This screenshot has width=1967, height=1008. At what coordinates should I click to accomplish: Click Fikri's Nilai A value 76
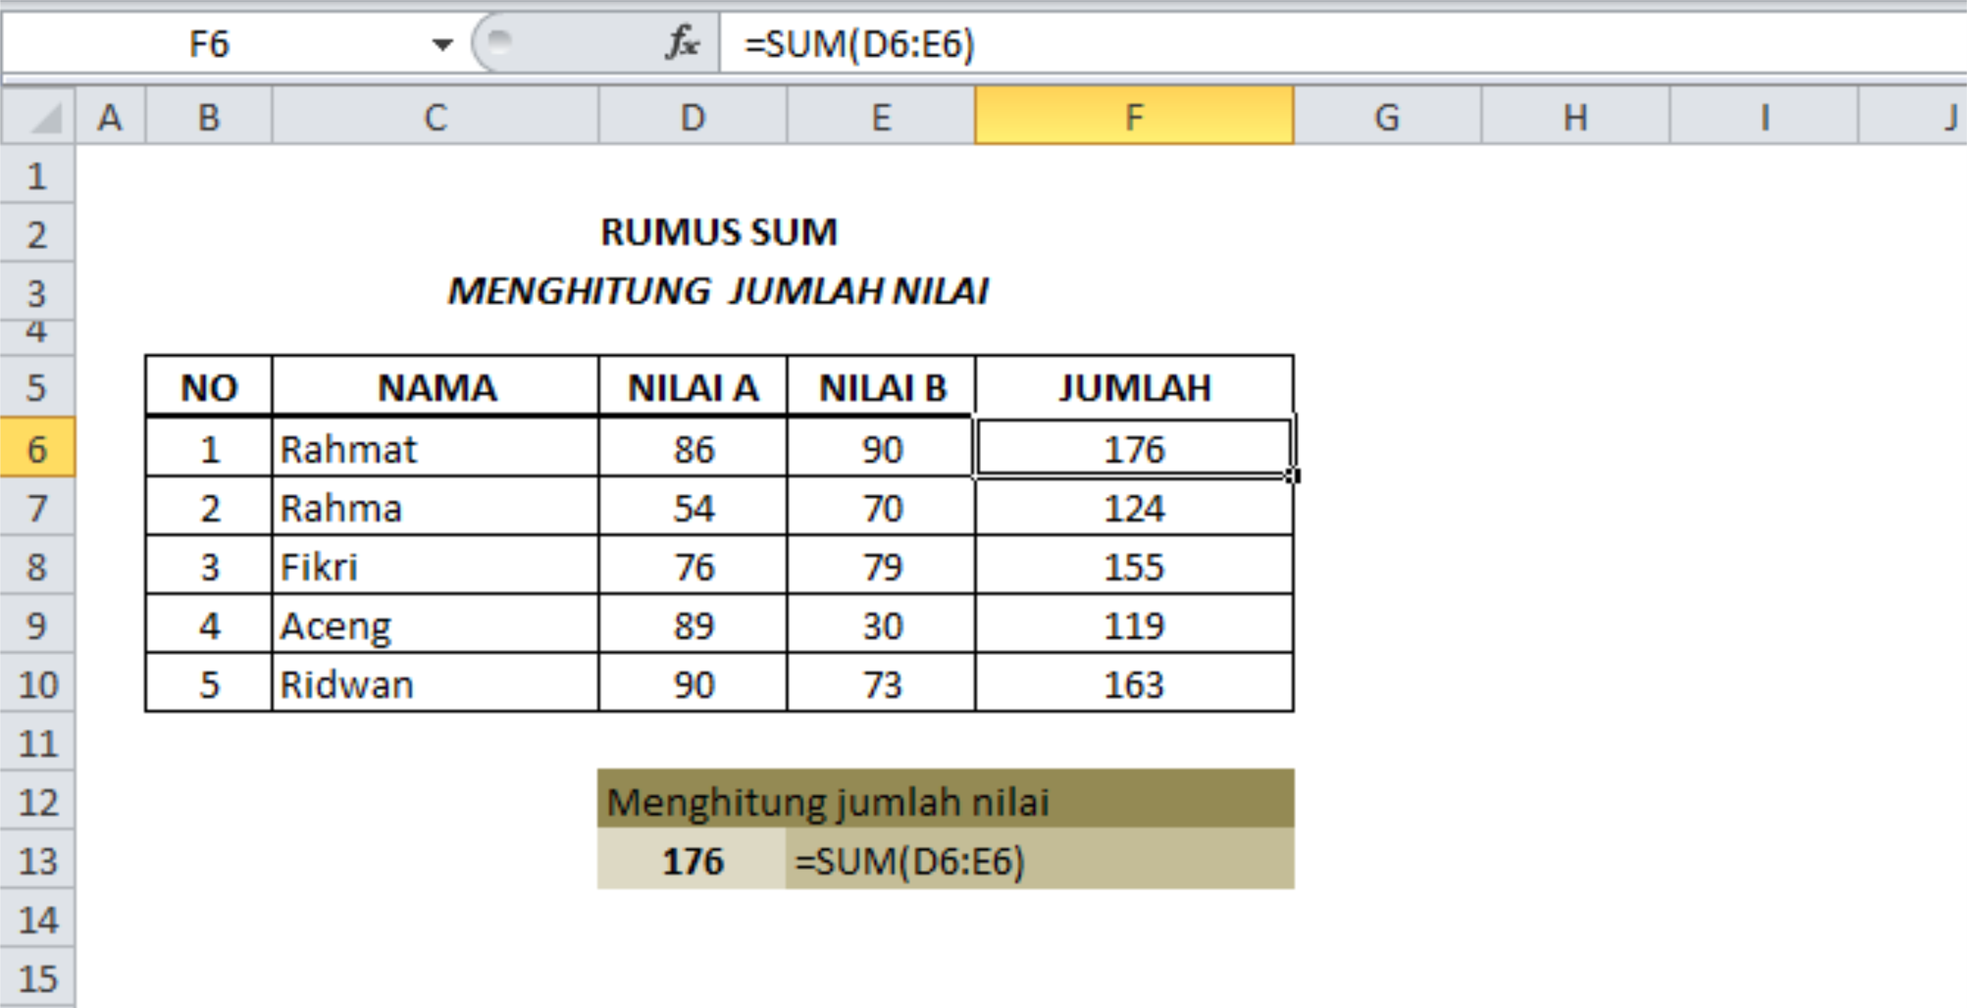tap(693, 566)
